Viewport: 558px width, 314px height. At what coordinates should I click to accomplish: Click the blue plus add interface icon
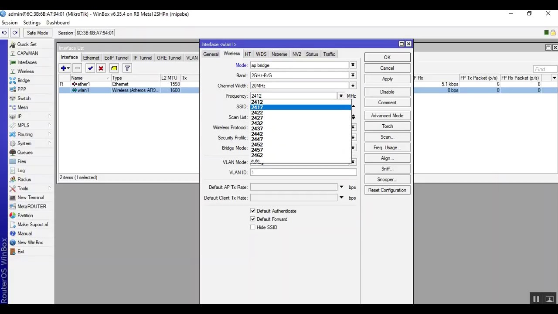[65, 68]
